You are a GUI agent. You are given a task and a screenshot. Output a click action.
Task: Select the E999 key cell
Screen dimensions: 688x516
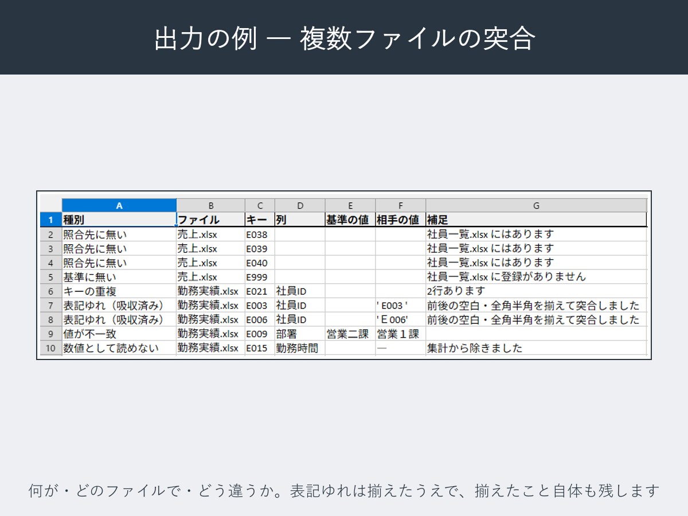point(260,277)
